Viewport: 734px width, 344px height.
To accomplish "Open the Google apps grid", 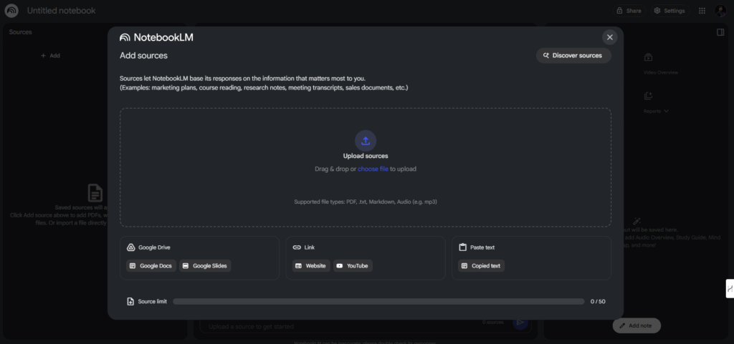I will click(x=702, y=10).
